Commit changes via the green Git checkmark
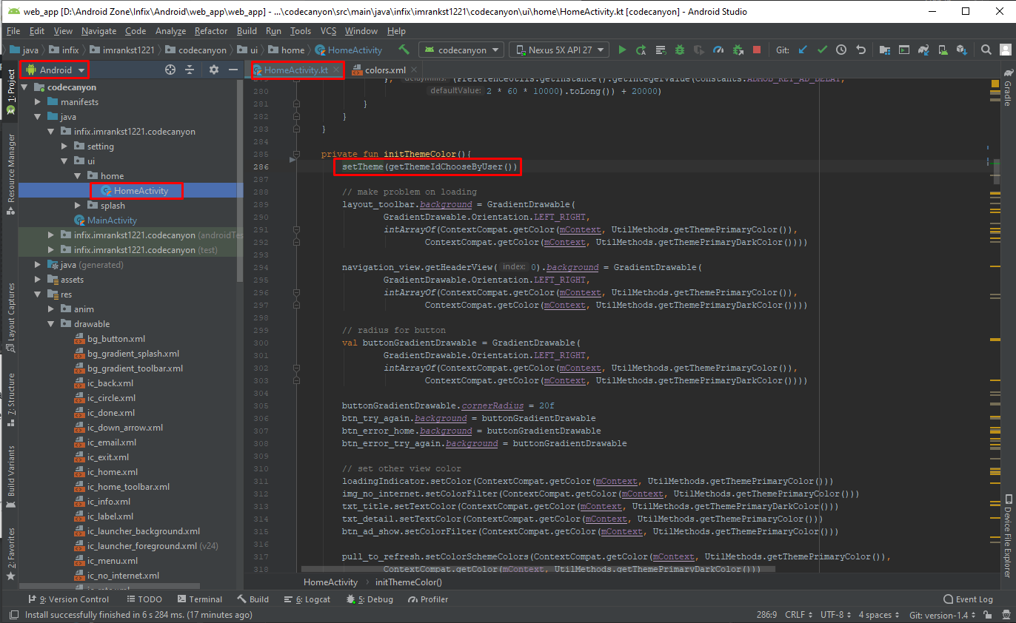Viewport: 1016px width, 623px height. click(x=822, y=50)
